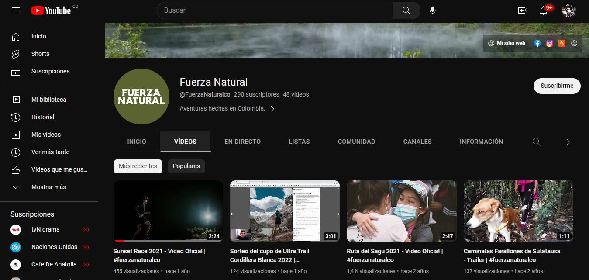This screenshot has width=589, height=280.
Task: Open the last globe link on banner
Action: click(574, 43)
